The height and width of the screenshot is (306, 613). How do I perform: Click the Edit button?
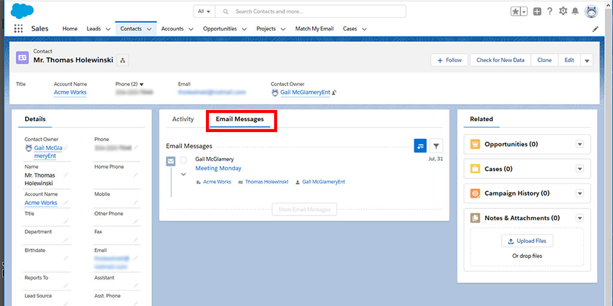(569, 60)
